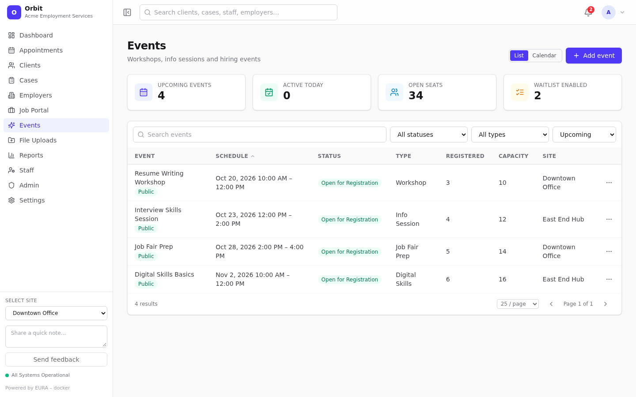The width and height of the screenshot is (636, 397).
Task: Open the notifications bell
Action: (x=588, y=12)
